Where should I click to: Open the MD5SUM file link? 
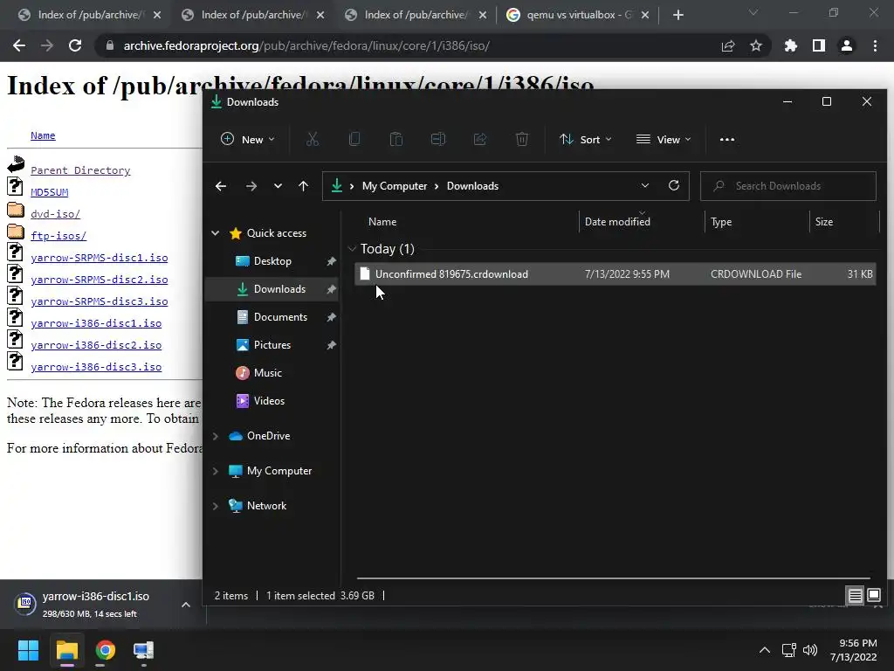50,192
